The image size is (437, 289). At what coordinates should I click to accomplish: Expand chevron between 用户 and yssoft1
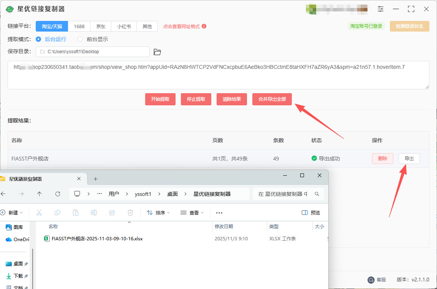(x=127, y=194)
